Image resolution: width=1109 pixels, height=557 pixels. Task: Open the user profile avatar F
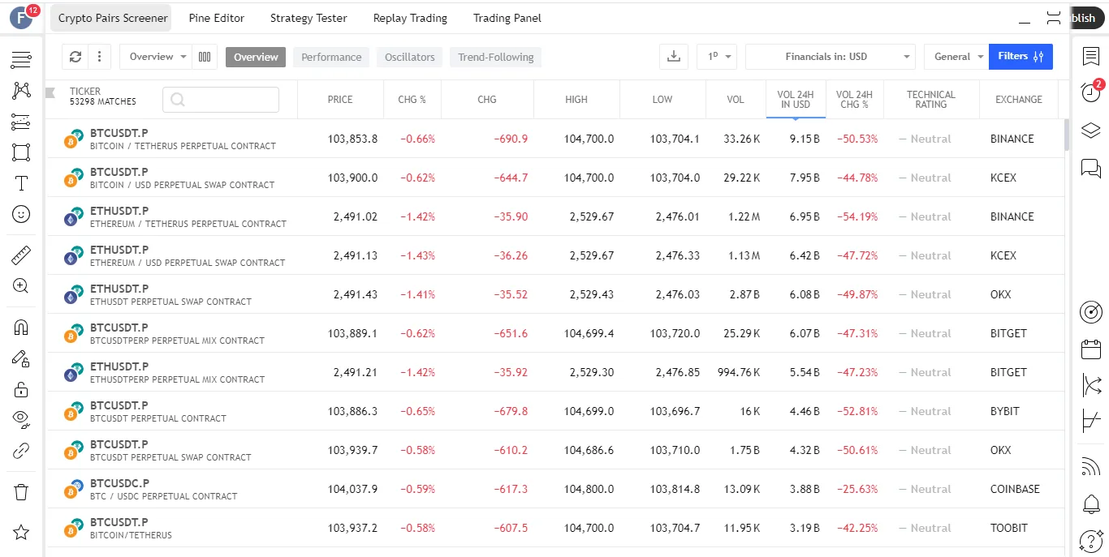[x=21, y=17]
